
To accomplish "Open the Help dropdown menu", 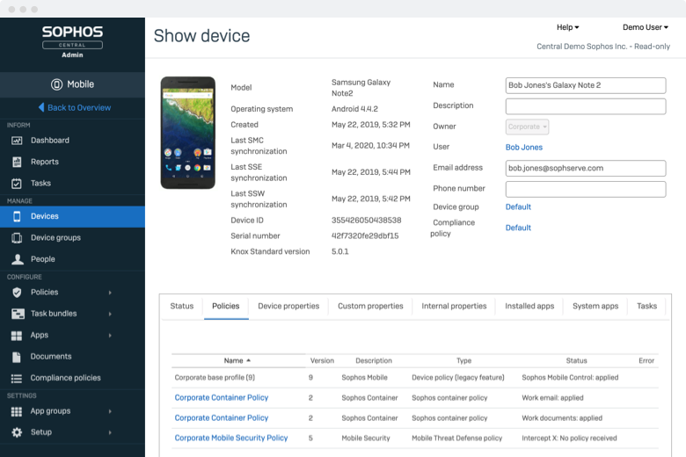I will [x=568, y=28].
